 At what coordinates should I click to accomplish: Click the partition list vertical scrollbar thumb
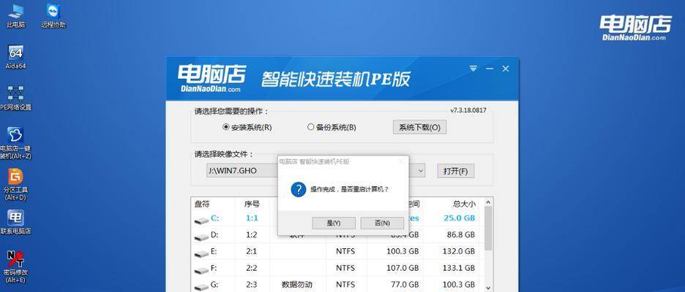[488, 228]
